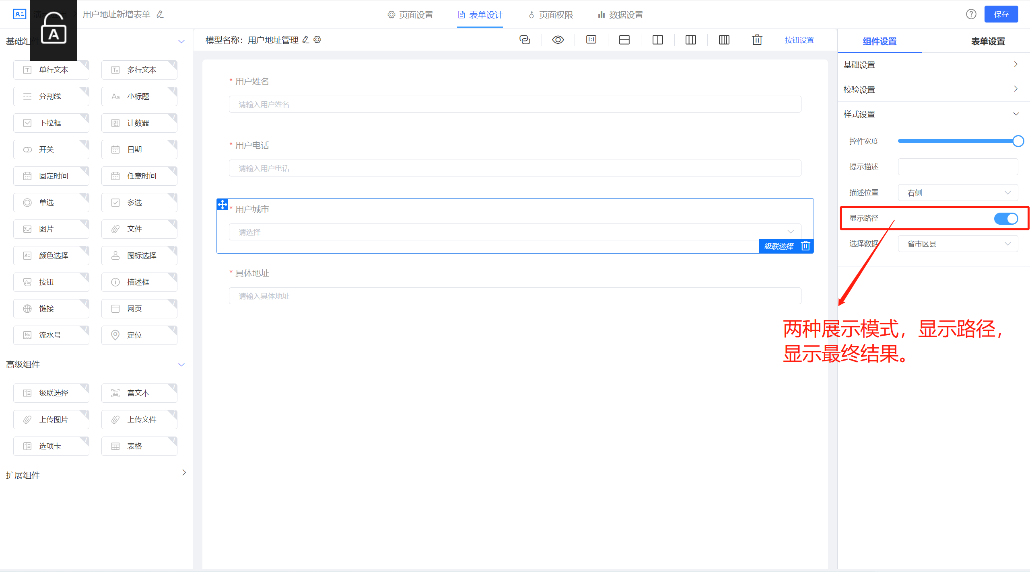The image size is (1030, 572).
Task: Add 分割线 component
Action: [x=51, y=96]
